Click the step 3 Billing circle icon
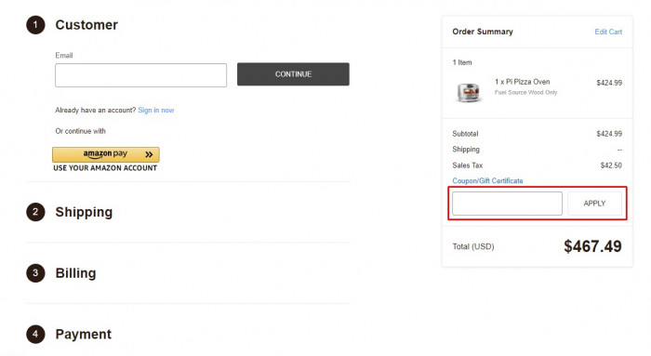651x356 pixels. click(x=35, y=273)
